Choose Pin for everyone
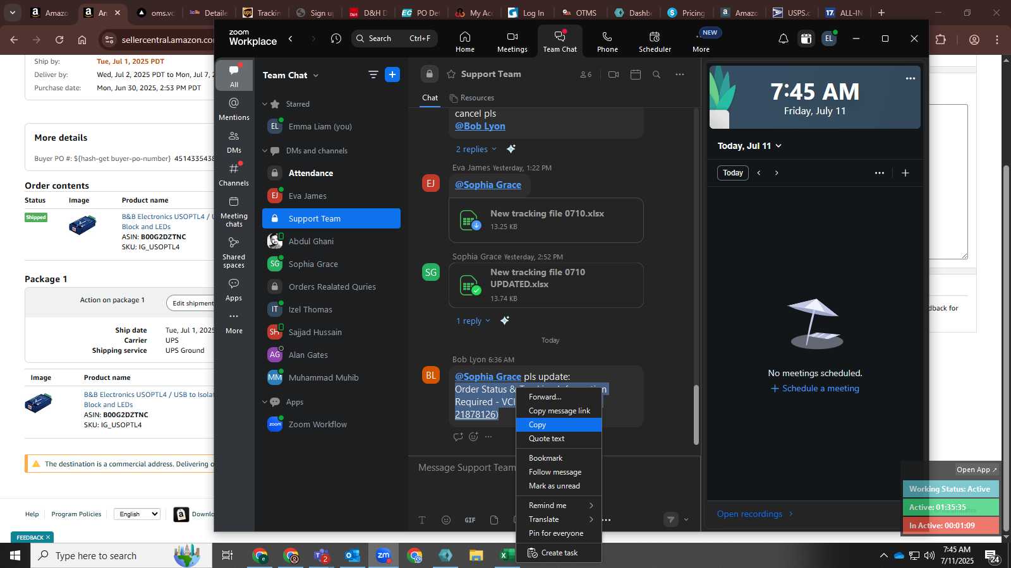The width and height of the screenshot is (1011, 568). click(x=559, y=533)
